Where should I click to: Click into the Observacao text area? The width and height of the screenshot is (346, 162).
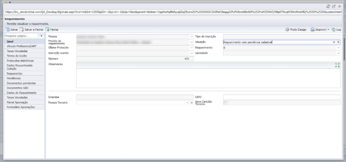[208, 78]
